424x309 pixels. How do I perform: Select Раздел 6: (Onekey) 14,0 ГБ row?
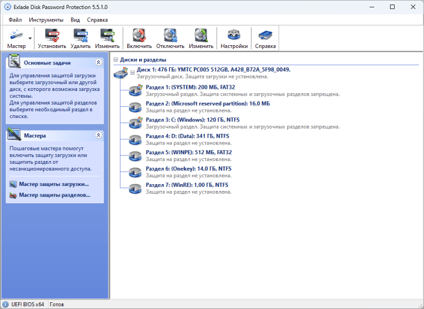[188, 172]
